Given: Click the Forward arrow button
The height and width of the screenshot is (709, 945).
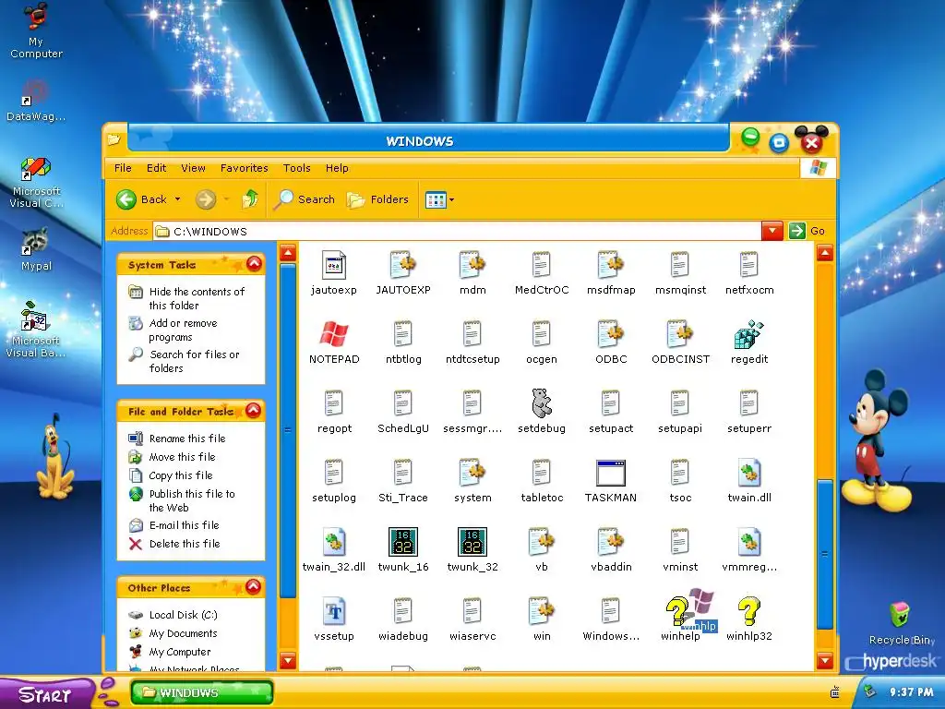Looking at the screenshot, I should click(206, 199).
